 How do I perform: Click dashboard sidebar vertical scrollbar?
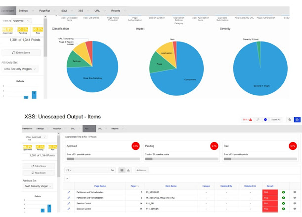45,37
